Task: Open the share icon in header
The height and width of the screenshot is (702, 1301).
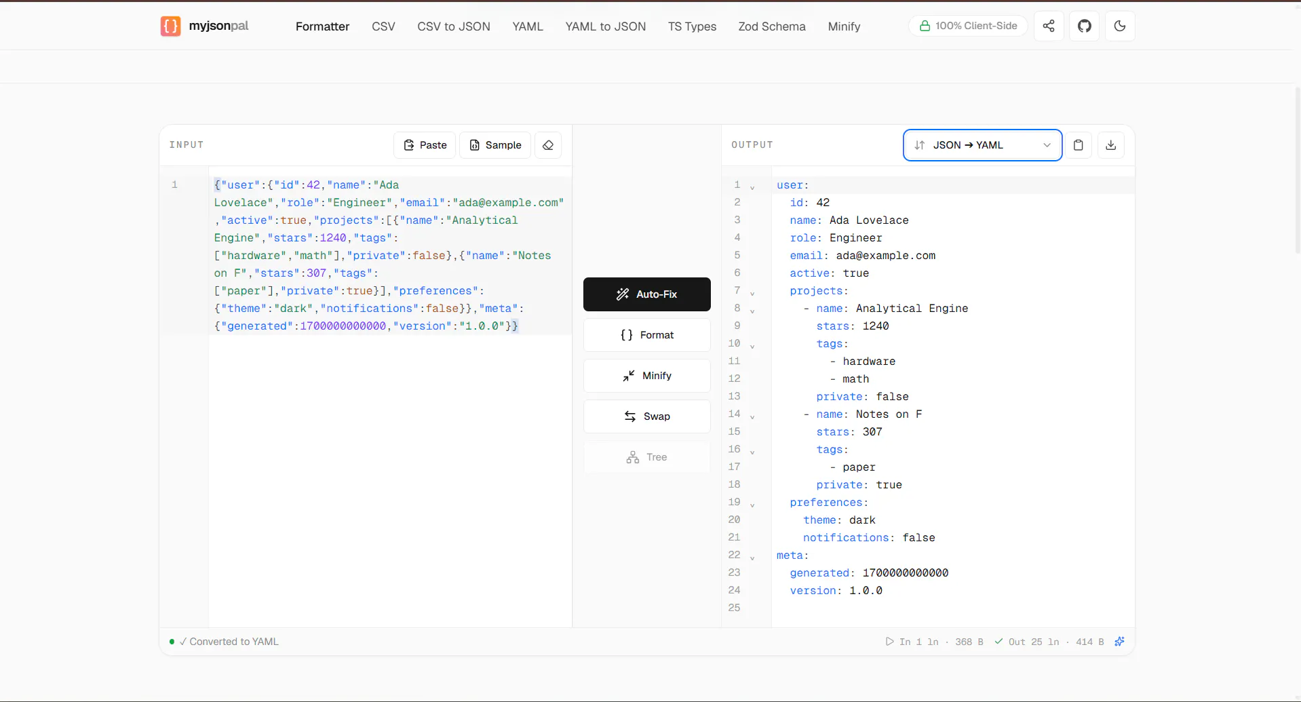Action: 1049,26
